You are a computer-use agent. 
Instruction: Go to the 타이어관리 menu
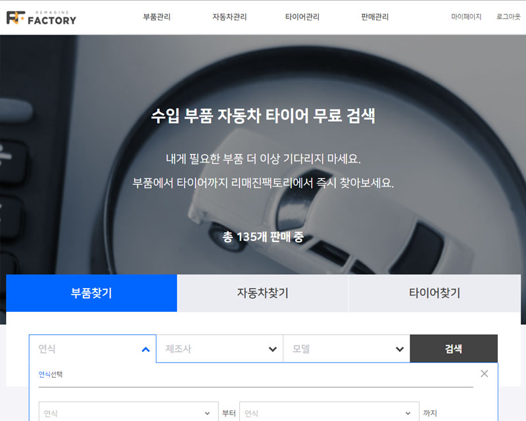click(302, 17)
